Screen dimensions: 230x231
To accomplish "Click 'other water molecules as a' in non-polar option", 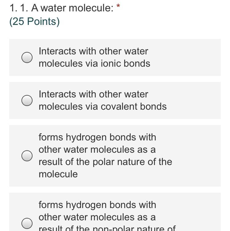I will click(x=97, y=217).
